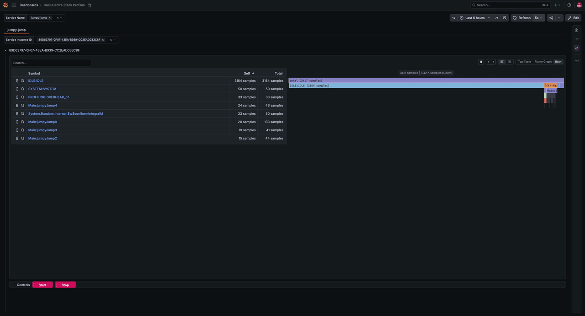The image size is (585, 316).
Task: Open the user profile avatar
Action: point(579,5)
